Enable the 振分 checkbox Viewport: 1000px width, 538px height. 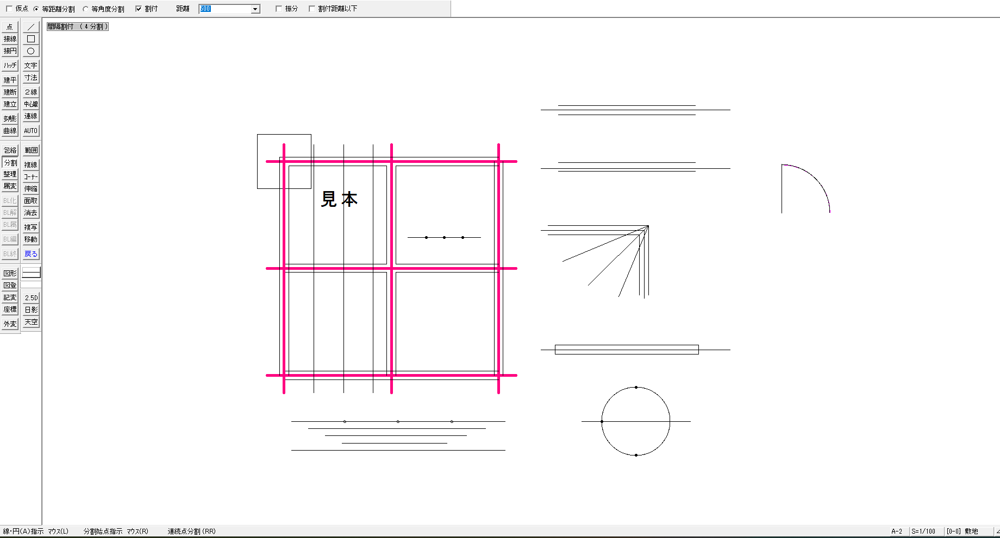click(x=279, y=9)
